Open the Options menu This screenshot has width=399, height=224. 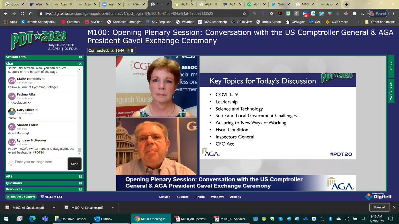click(x=235, y=197)
